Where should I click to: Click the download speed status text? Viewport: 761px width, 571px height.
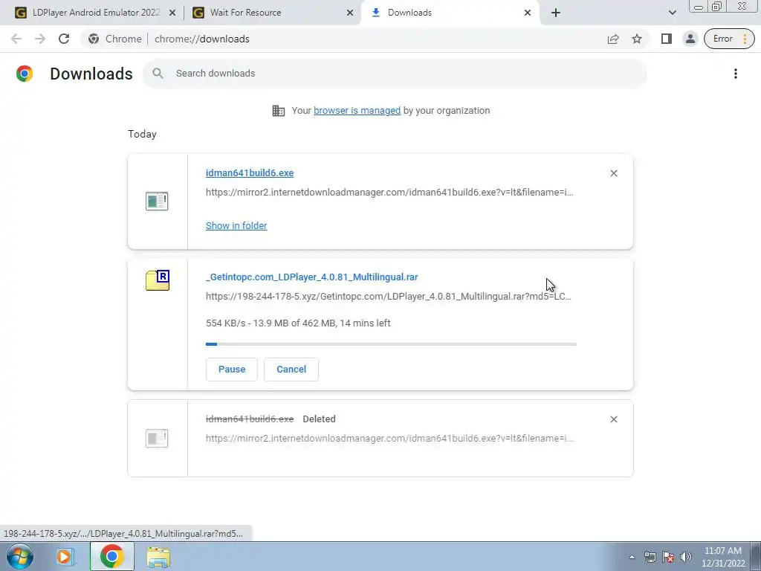click(298, 323)
